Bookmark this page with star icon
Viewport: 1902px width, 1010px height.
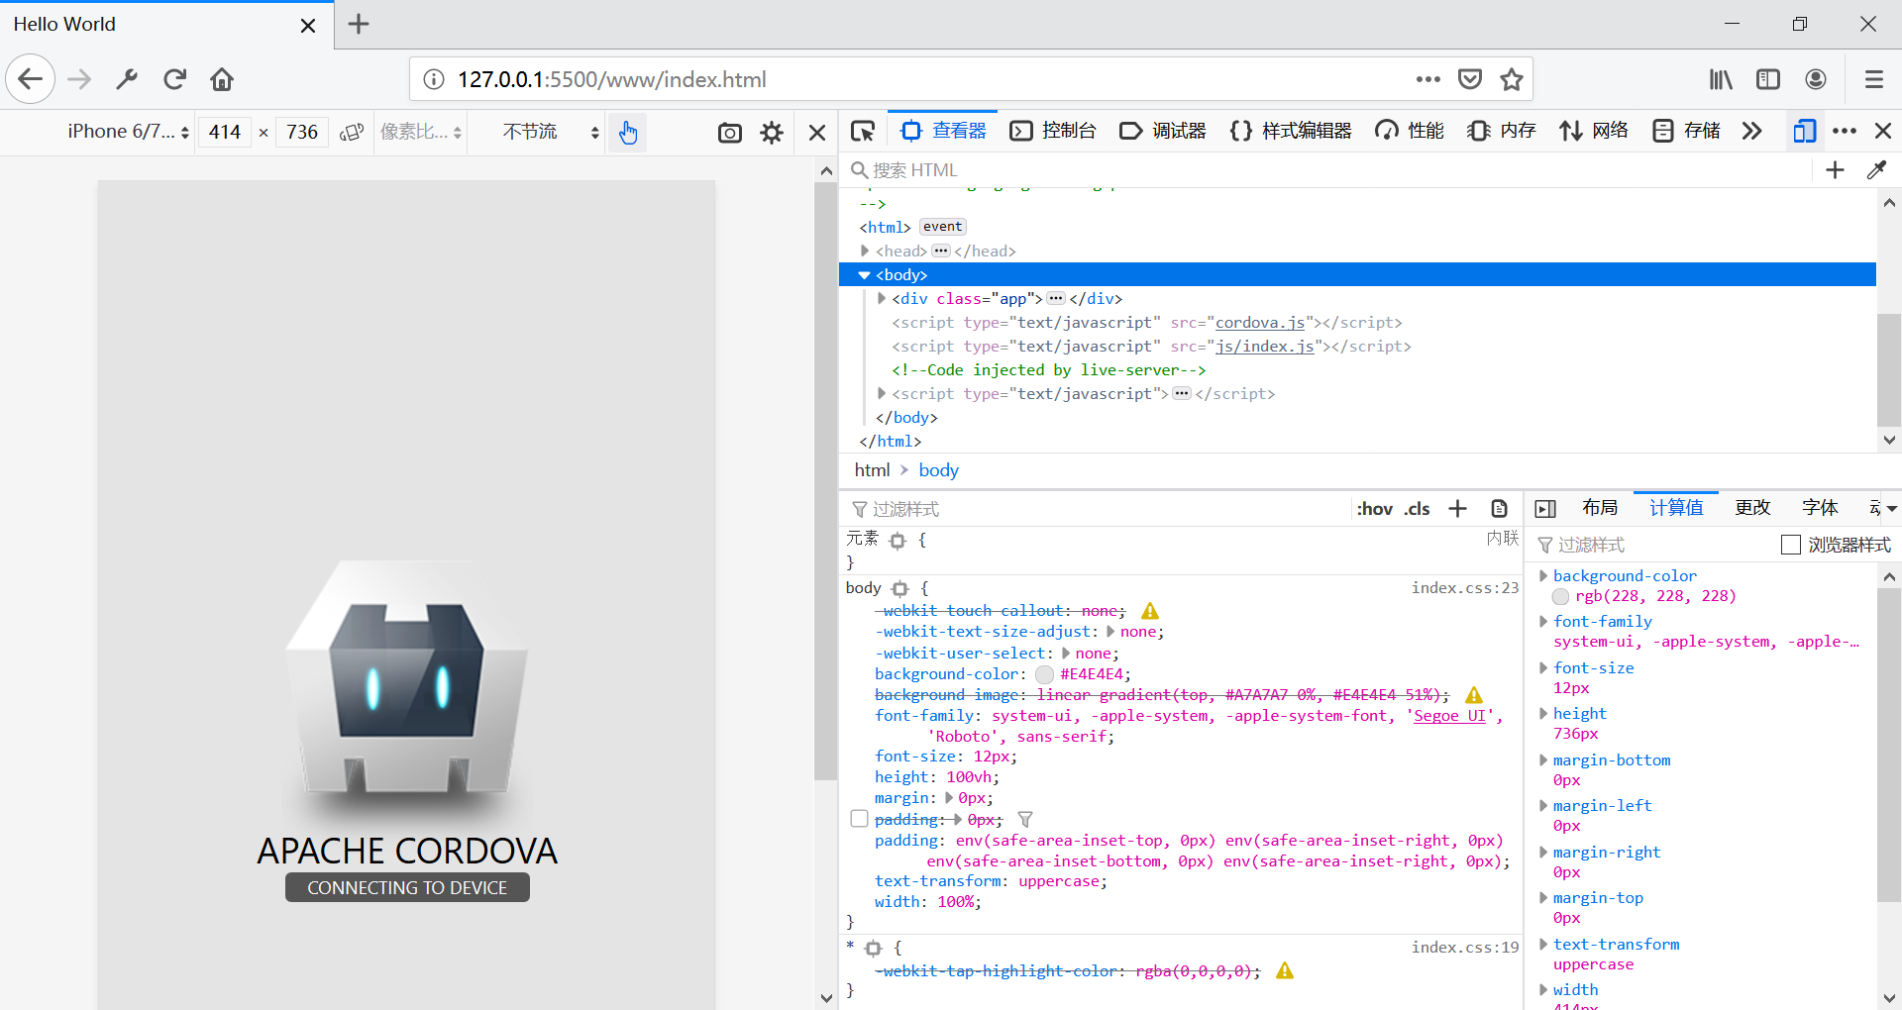1511,79
